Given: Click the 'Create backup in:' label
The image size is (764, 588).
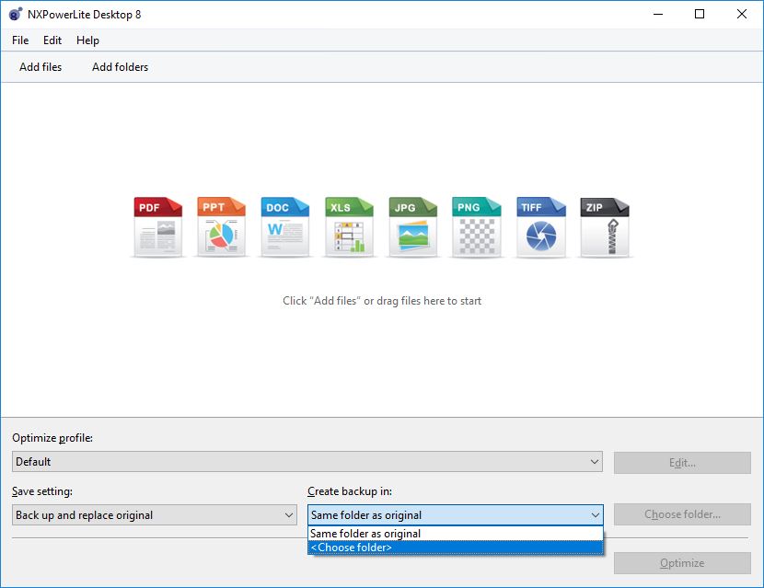Looking at the screenshot, I should coord(350,491).
